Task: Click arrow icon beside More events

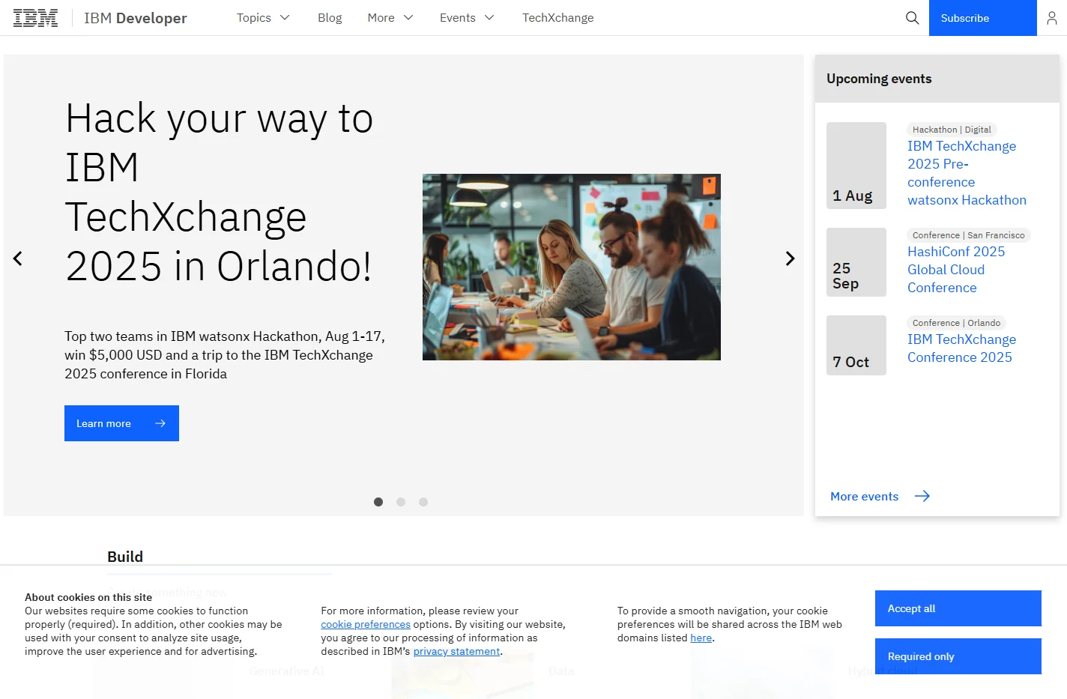Action: pyautogui.click(x=922, y=496)
